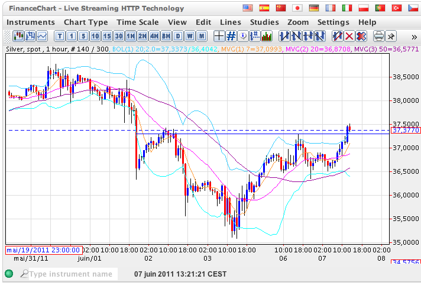Open the studies bar-chart toolbar icon
The width and height of the screenshot is (421, 289).
click(267, 36)
